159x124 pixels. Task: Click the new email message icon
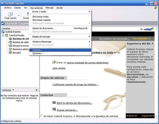coord(54,62)
